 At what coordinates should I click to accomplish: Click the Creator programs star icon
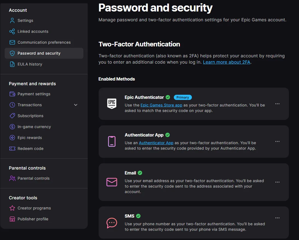coord(12,208)
